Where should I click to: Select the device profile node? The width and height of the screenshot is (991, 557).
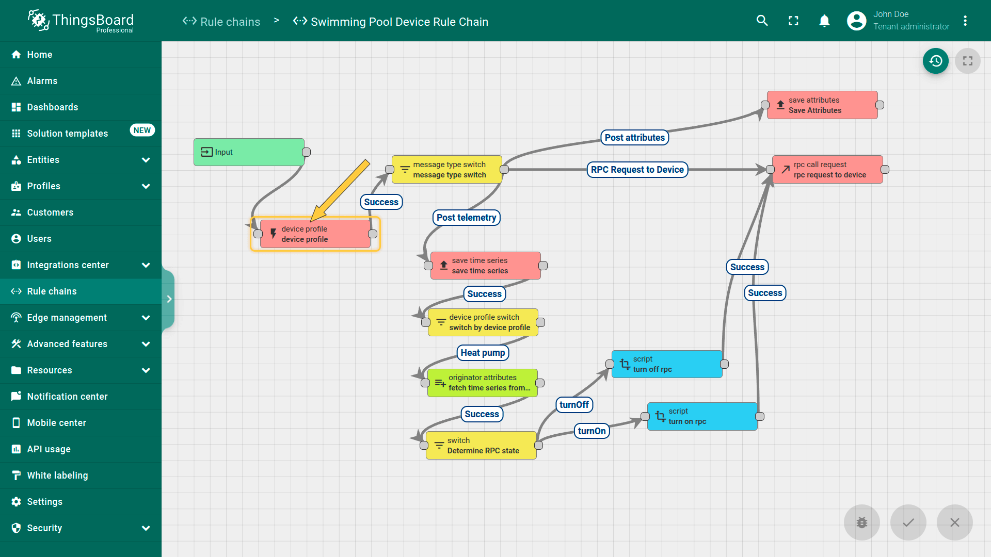tap(315, 234)
